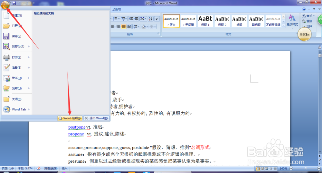The image size is (322, 173).
Task: Click the Save icon in quick access toolbar
Action: tap(14, 3)
